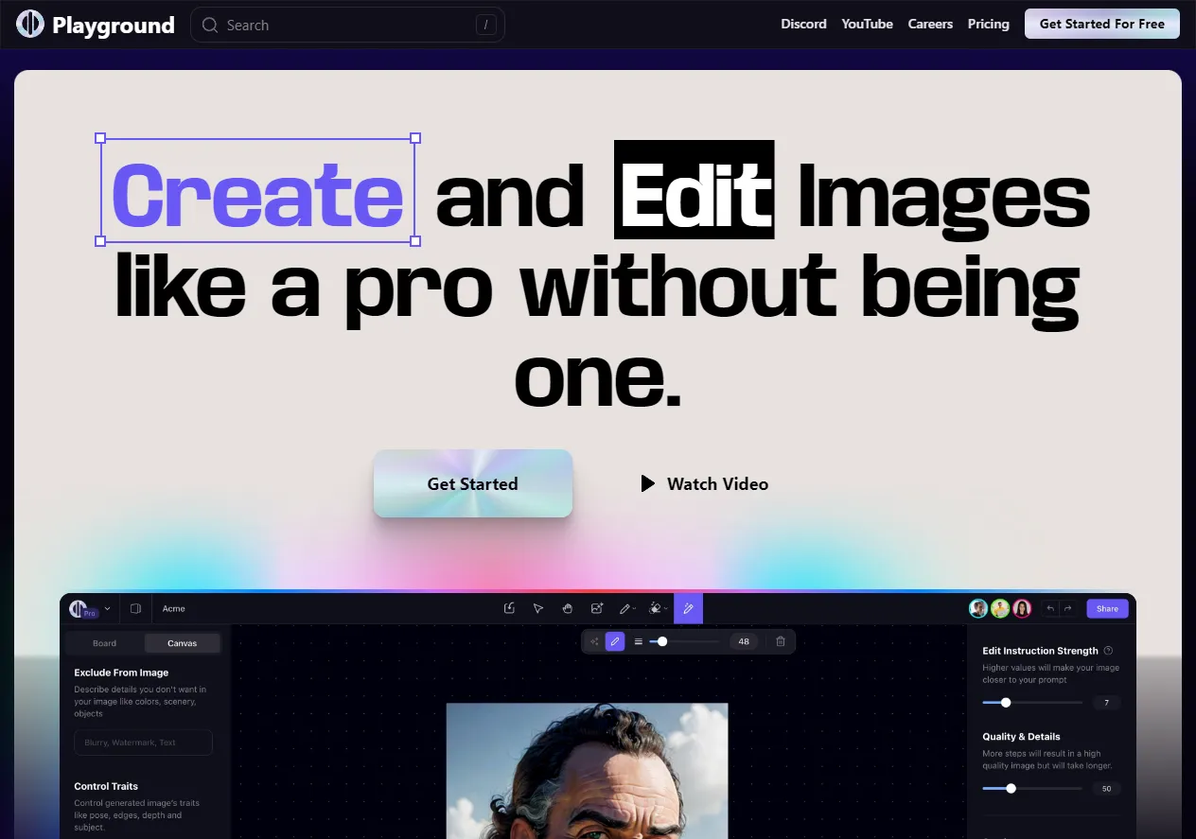Open the Discord link

(803, 24)
